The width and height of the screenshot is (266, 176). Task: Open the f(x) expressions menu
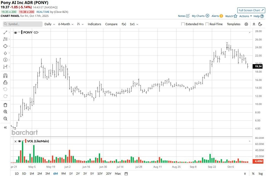pyautogui.click(x=124, y=24)
